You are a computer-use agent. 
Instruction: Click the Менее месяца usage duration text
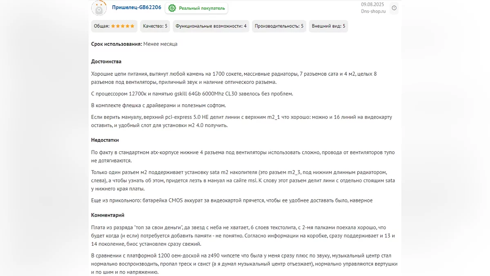tap(160, 44)
